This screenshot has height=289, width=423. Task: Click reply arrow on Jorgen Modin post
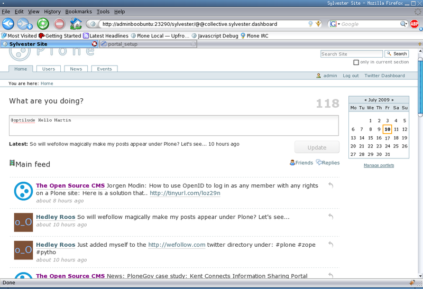tap(330, 185)
